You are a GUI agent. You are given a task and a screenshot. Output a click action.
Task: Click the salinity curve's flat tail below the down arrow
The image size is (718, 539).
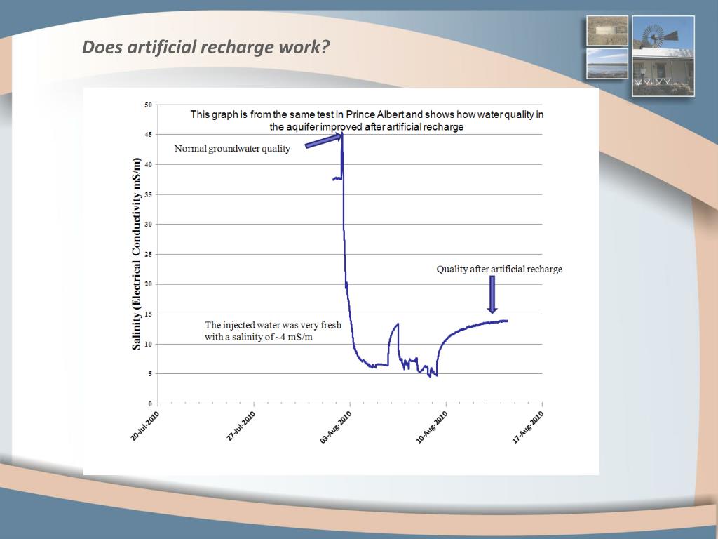pyautogui.click(x=492, y=321)
